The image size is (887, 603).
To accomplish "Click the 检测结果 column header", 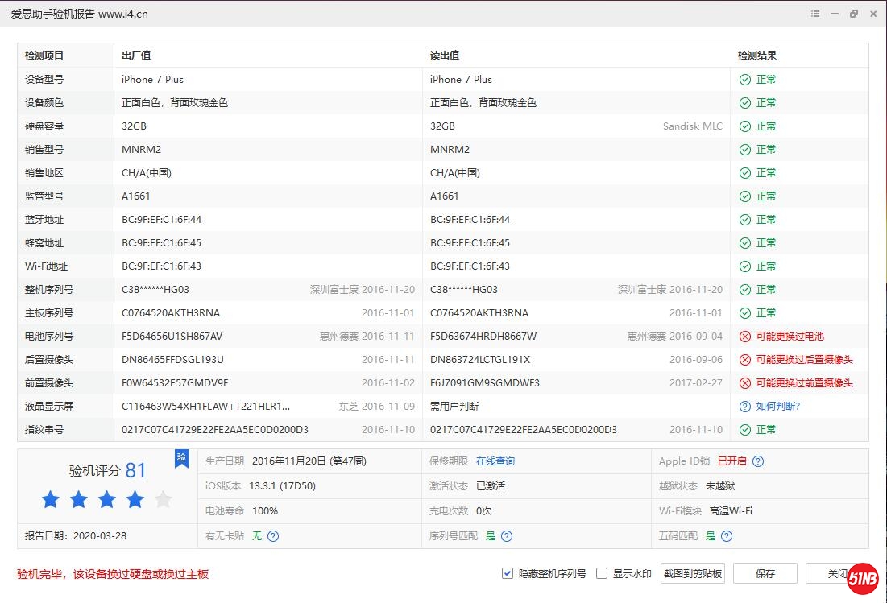I will [x=757, y=56].
